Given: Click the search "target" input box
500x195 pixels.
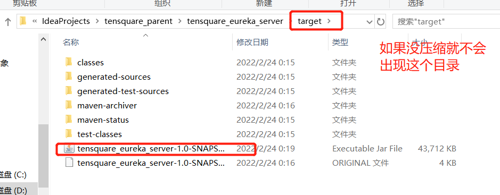Looking at the screenshot, I should pyautogui.click(x=446, y=22).
